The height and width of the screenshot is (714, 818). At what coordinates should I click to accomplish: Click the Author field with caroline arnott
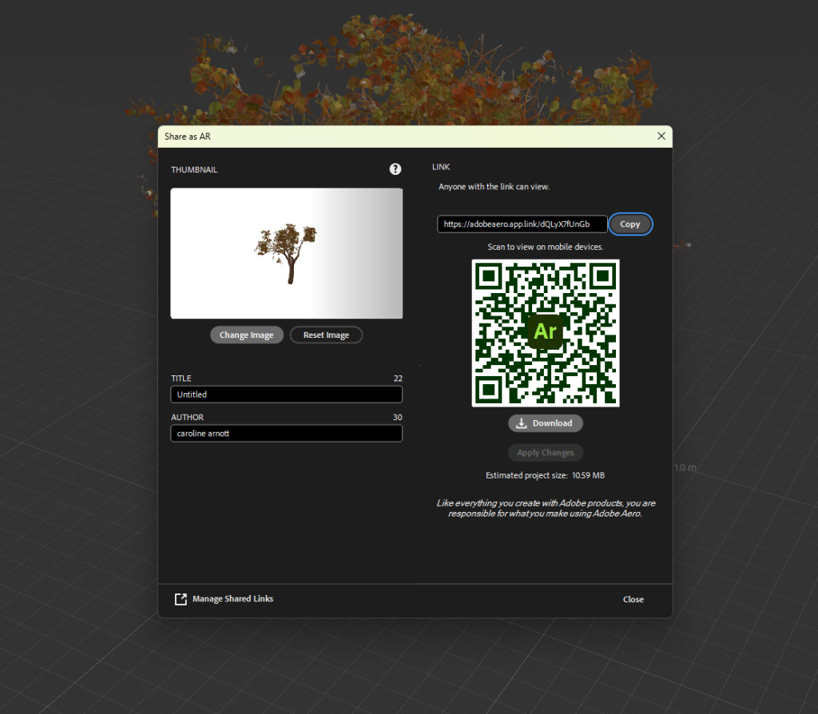pyautogui.click(x=287, y=434)
